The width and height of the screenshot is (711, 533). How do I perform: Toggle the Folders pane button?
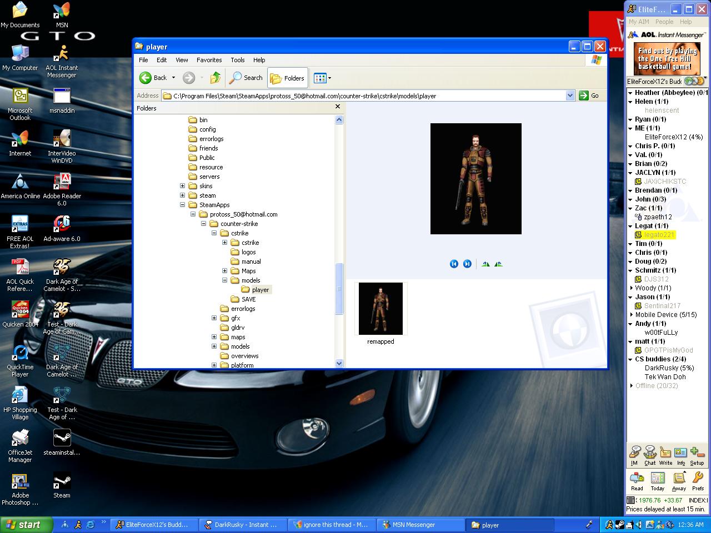click(288, 78)
